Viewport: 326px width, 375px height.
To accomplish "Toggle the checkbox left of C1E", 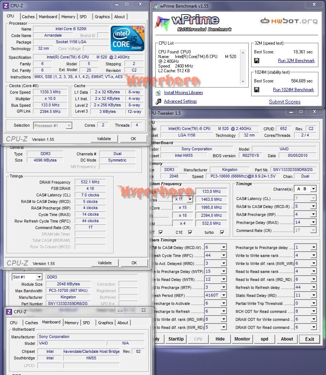I will pos(161,232).
